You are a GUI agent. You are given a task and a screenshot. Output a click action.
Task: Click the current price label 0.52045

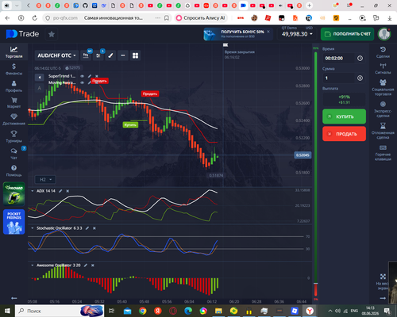pos(303,155)
